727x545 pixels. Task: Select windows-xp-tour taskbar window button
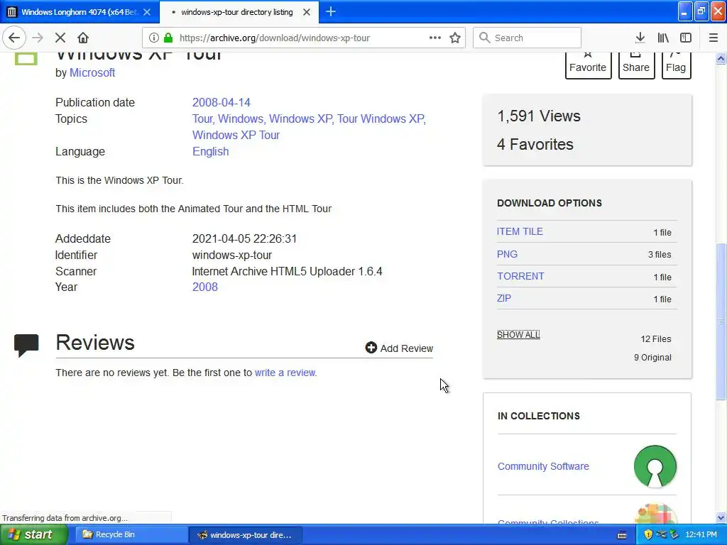[x=246, y=535]
